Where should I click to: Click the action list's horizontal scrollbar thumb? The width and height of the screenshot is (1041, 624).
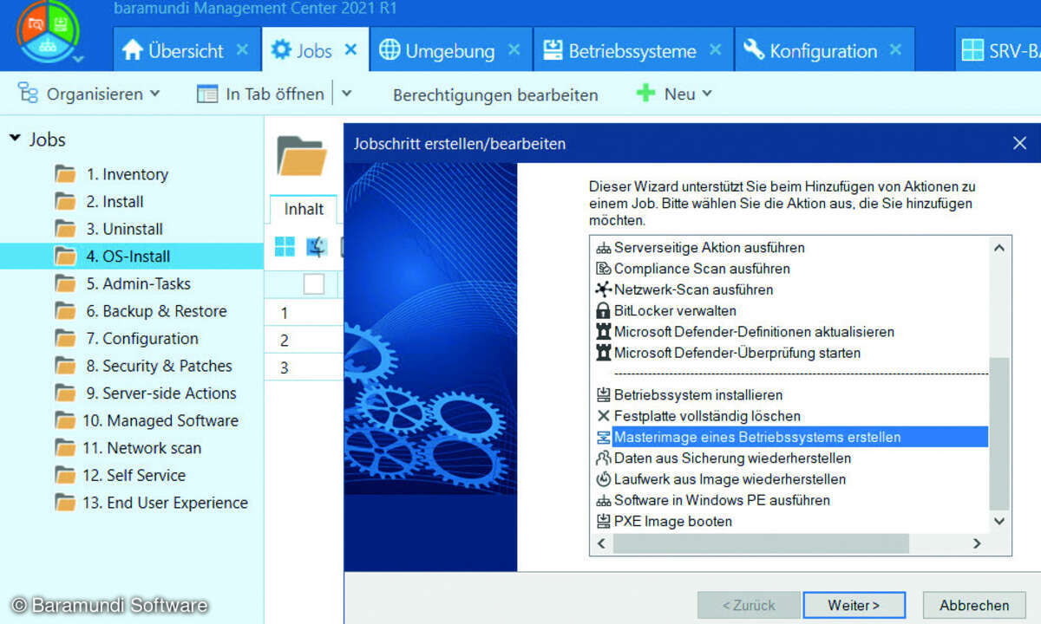click(x=761, y=543)
